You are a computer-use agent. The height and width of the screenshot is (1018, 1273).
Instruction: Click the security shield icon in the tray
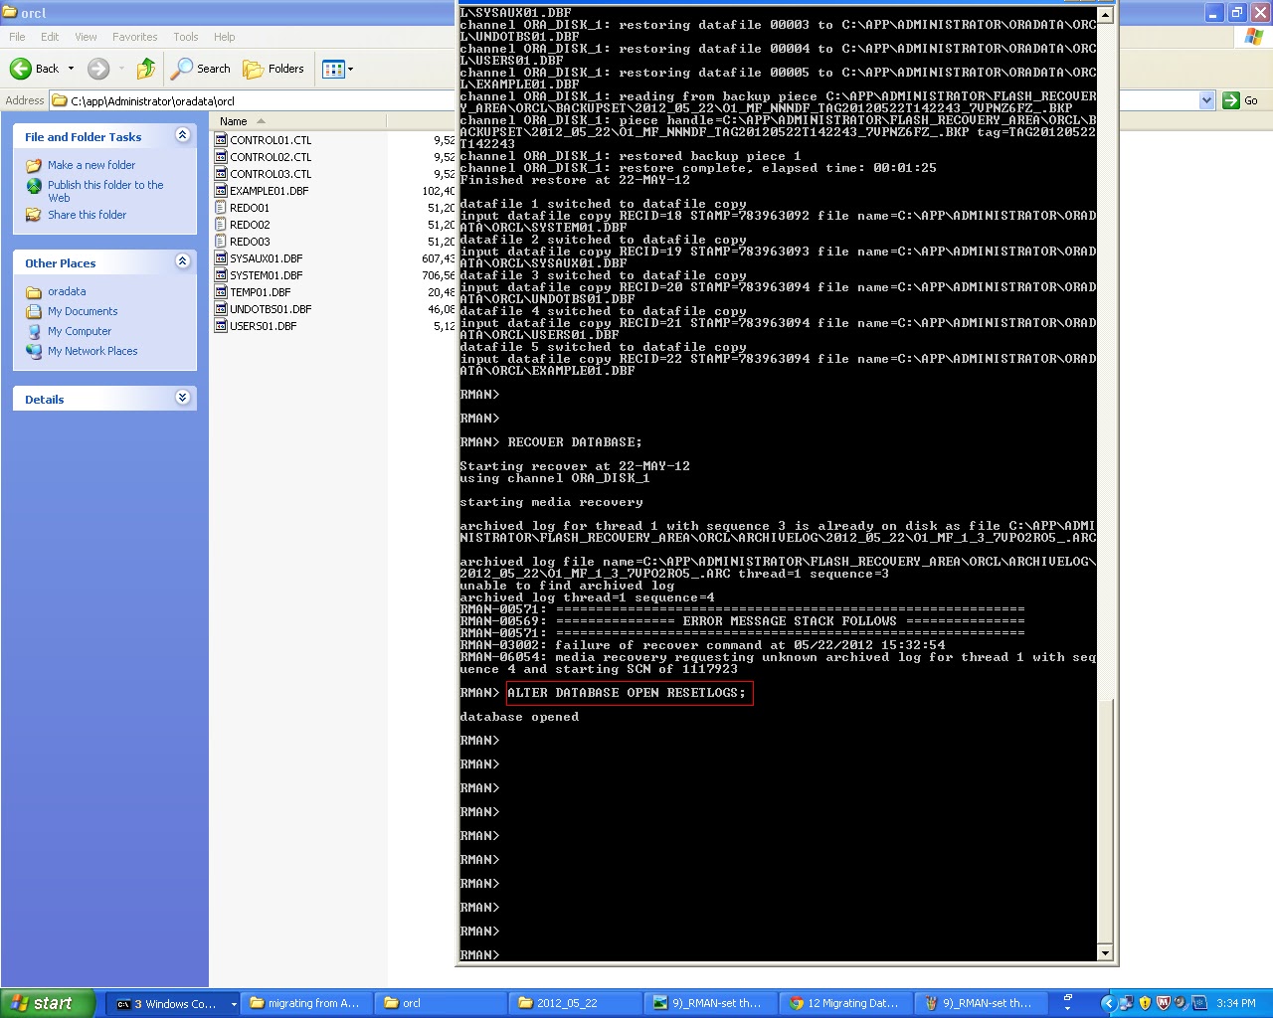pos(1144,1003)
